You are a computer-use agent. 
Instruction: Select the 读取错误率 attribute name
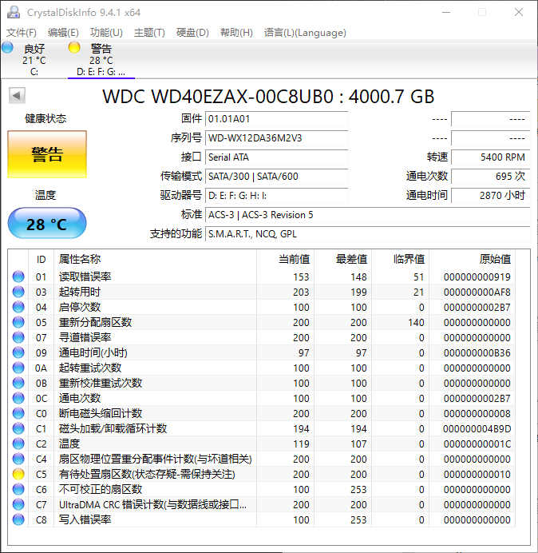coord(85,276)
